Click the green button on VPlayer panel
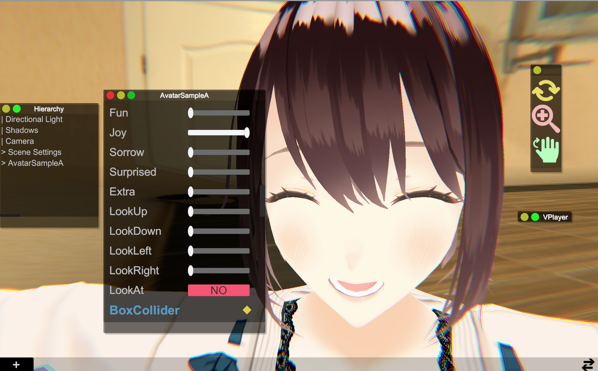 535,217
